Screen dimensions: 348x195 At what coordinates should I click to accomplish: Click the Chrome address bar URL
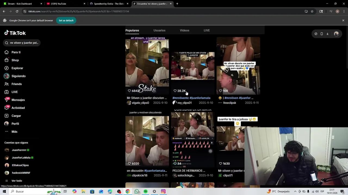pos(79,11)
